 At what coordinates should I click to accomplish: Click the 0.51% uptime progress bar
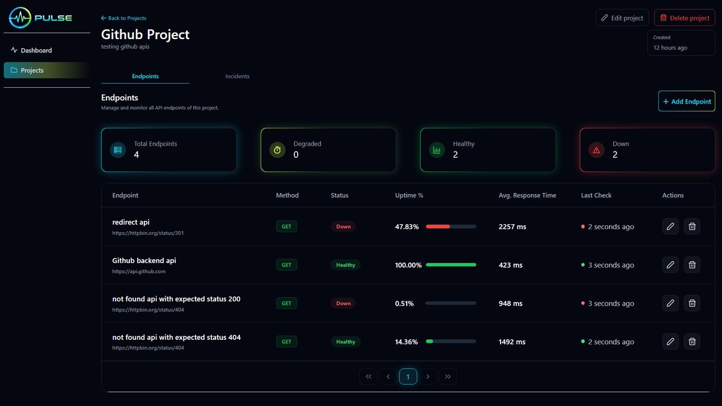451,303
